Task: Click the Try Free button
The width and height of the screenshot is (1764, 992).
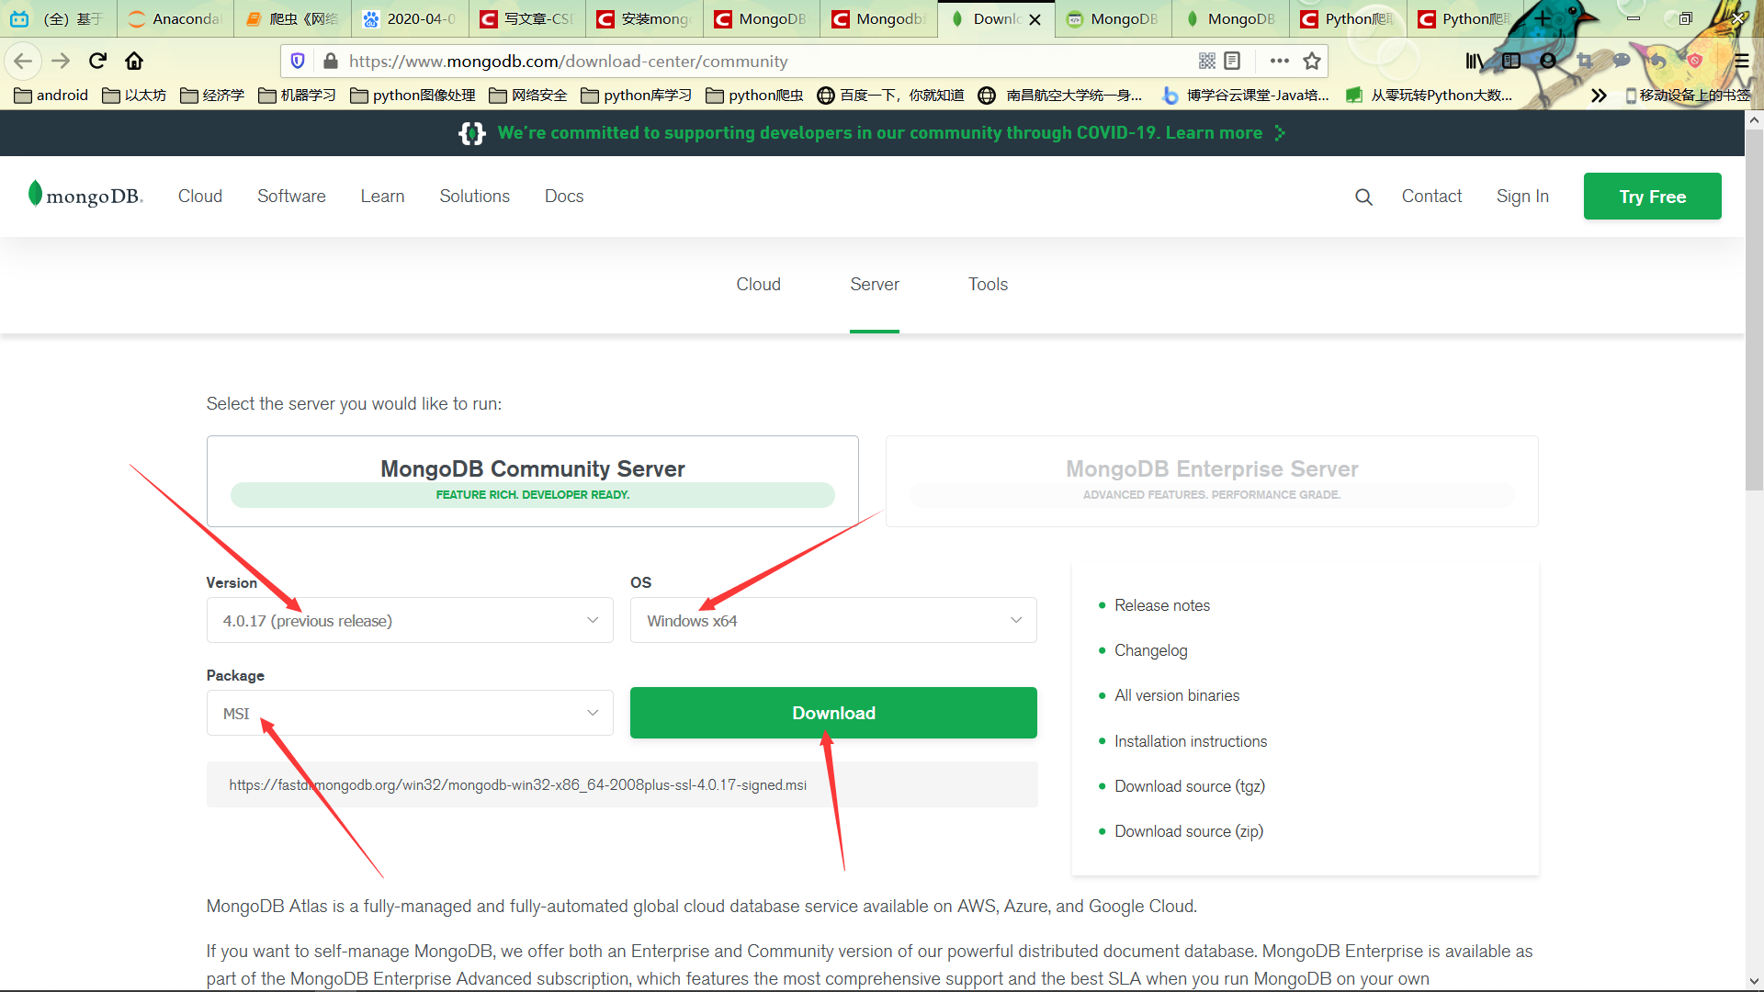Action: pos(1652,197)
